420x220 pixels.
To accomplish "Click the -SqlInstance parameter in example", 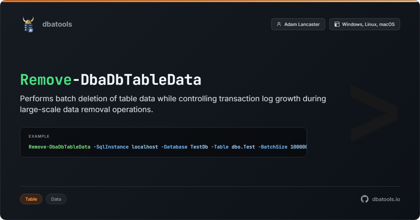I will 111,147.
